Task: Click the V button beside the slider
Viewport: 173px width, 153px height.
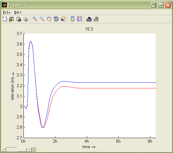Action: point(34,149)
